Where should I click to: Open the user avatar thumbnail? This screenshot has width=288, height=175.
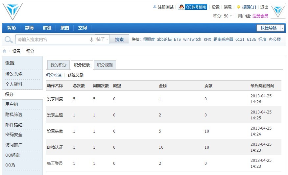coord(278,11)
